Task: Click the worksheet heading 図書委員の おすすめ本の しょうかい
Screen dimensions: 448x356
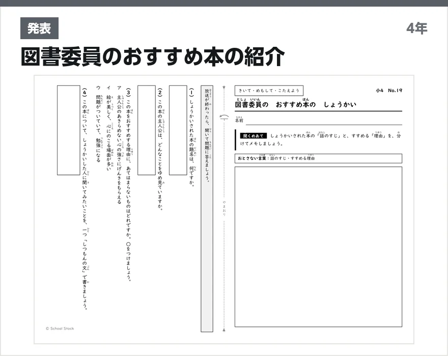Action: coord(296,103)
